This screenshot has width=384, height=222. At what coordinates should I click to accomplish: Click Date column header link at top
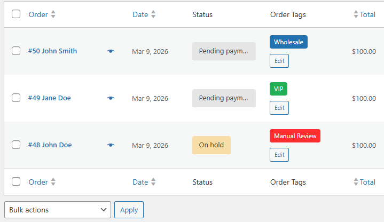(x=140, y=14)
